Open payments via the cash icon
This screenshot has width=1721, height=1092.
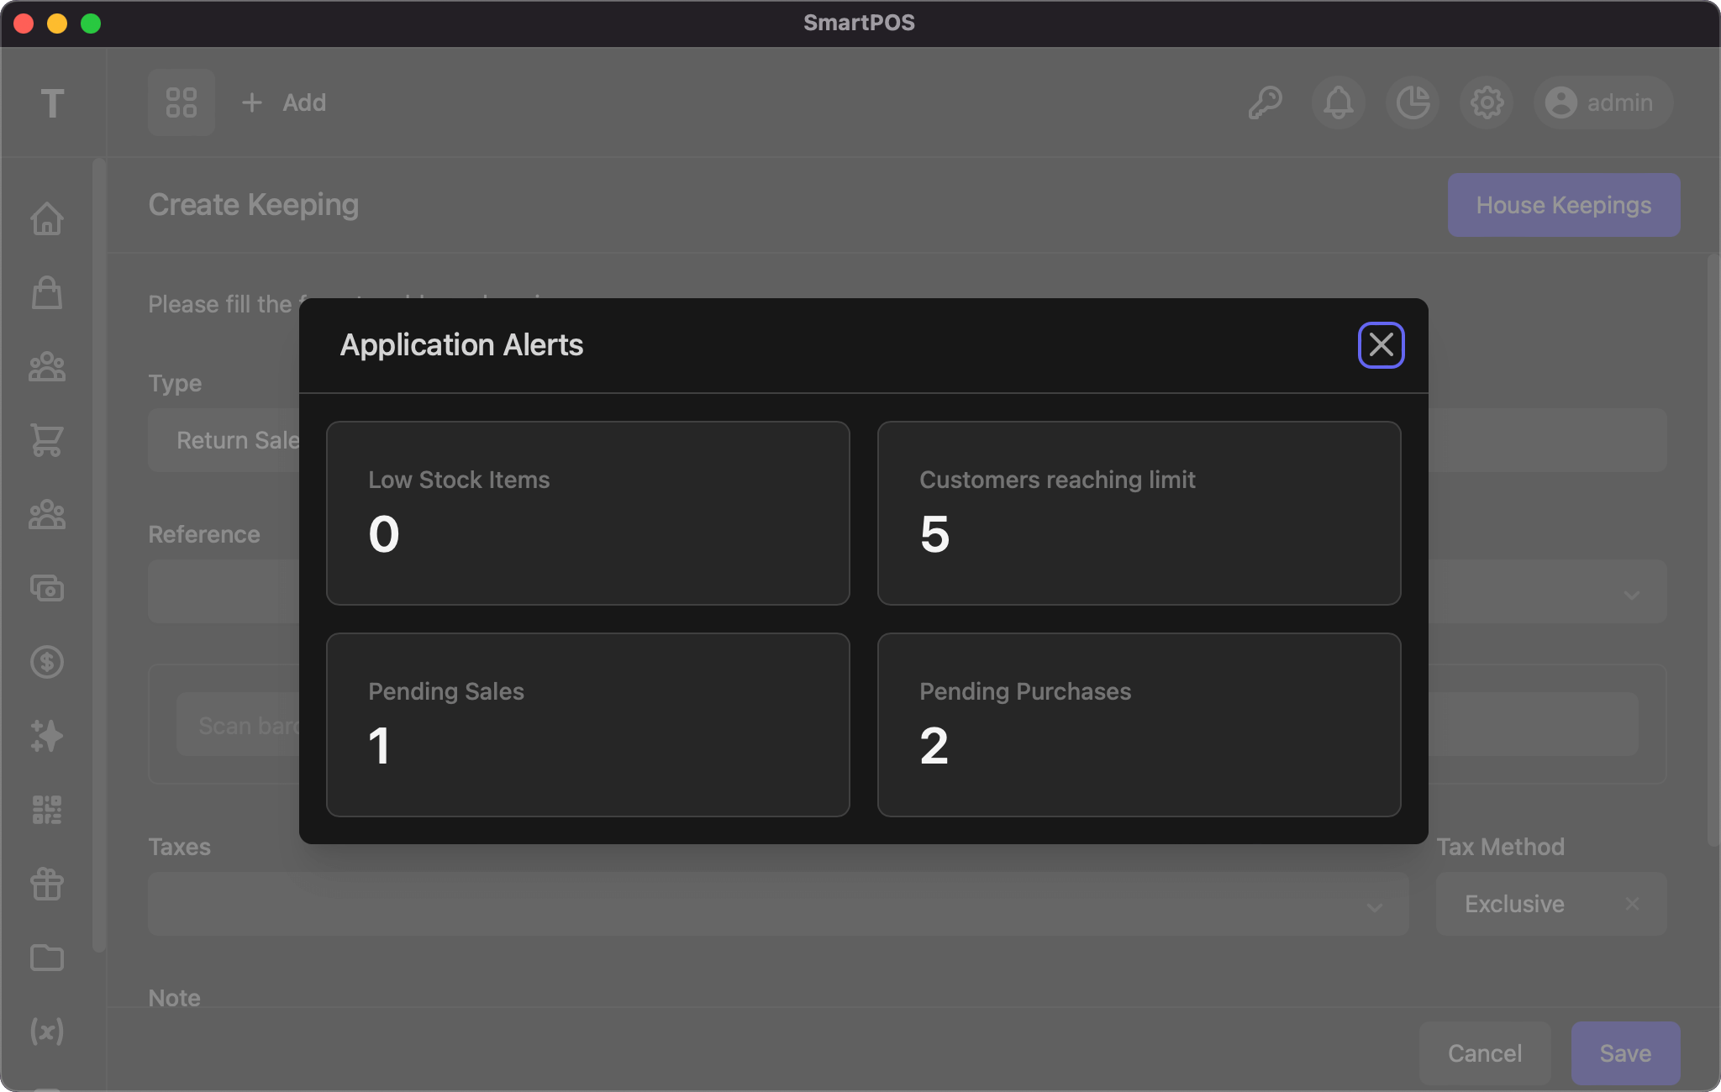pyautogui.click(x=48, y=589)
